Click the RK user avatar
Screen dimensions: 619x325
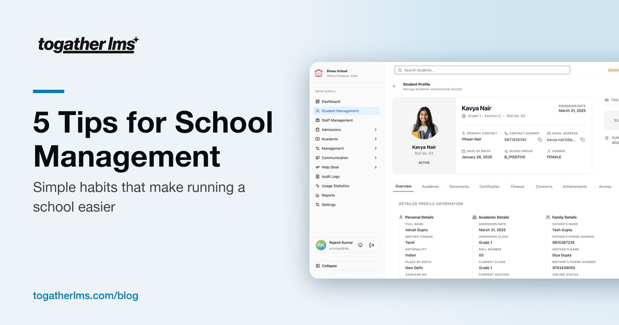tap(321, 245)
